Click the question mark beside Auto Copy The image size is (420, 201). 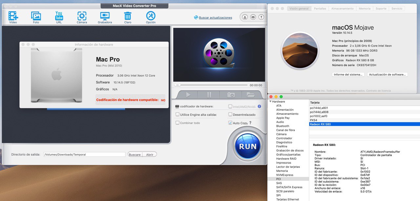(x=250, y=123)
